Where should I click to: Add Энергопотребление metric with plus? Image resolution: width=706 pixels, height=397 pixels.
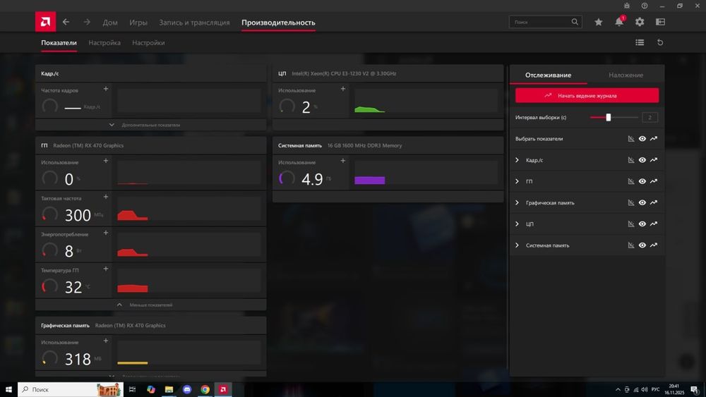106,233
